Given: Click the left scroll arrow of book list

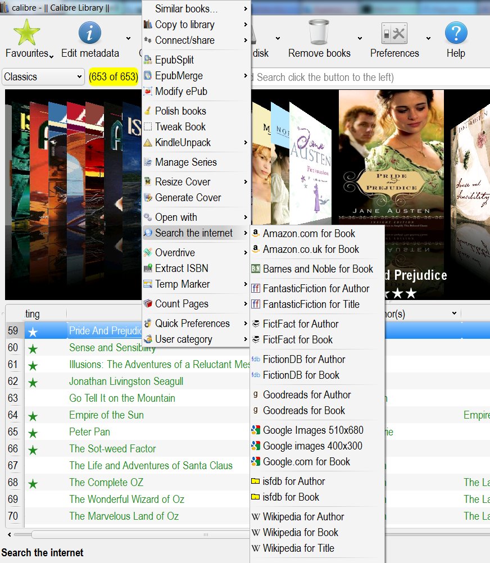Looking at the screenshot, I should pyautogui.click(x=10, y=535).
